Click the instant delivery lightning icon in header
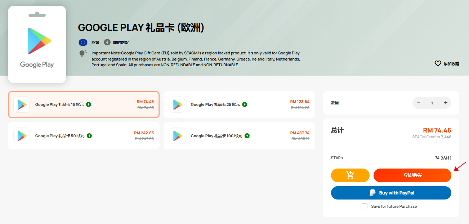This screenshot has width=469, height=224. 107,42
